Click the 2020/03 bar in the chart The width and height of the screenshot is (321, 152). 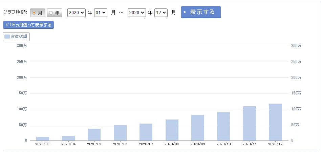(x=43, y=139)
